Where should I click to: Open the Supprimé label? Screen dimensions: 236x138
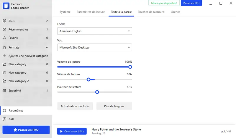[15, 91]
